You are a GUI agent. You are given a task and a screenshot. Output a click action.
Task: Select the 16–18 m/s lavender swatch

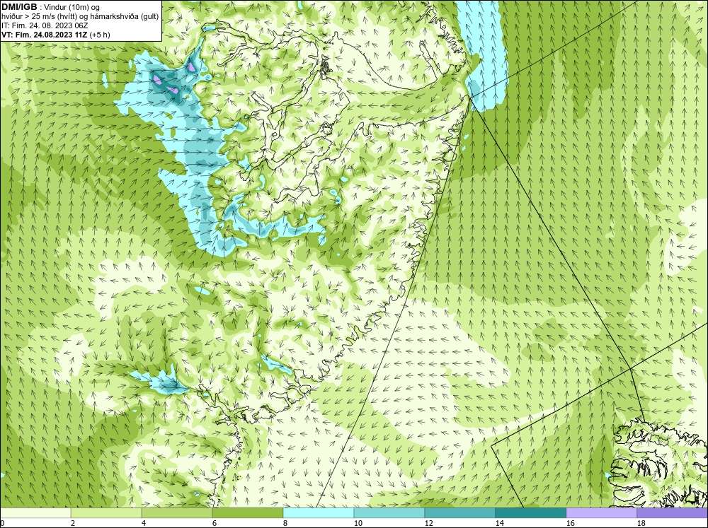pyautogui.click(x=601, y=513)
